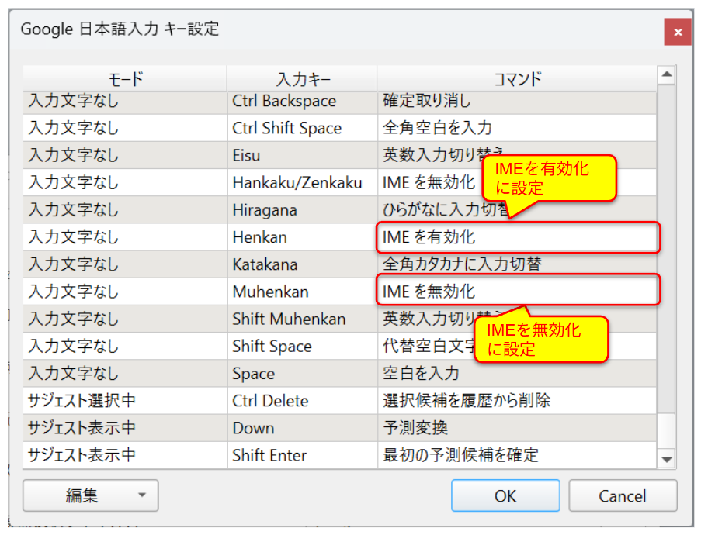Click the scrollbar up arrow
The height and width of the screenshot is (535, 701).
[x=667, y=74]
